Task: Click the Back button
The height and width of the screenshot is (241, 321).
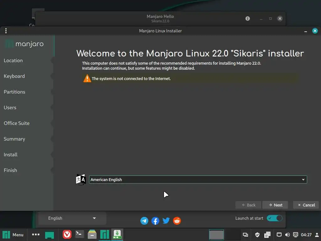Action: [x=248, y=205]
